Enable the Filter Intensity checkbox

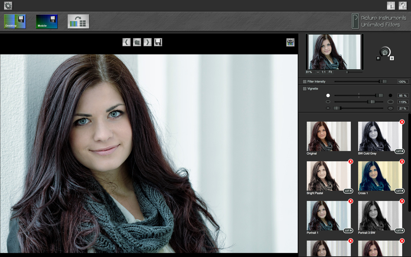(x=304, y=82)
